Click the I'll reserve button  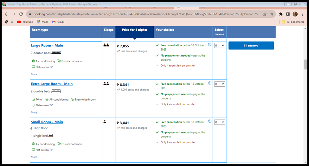251,46
